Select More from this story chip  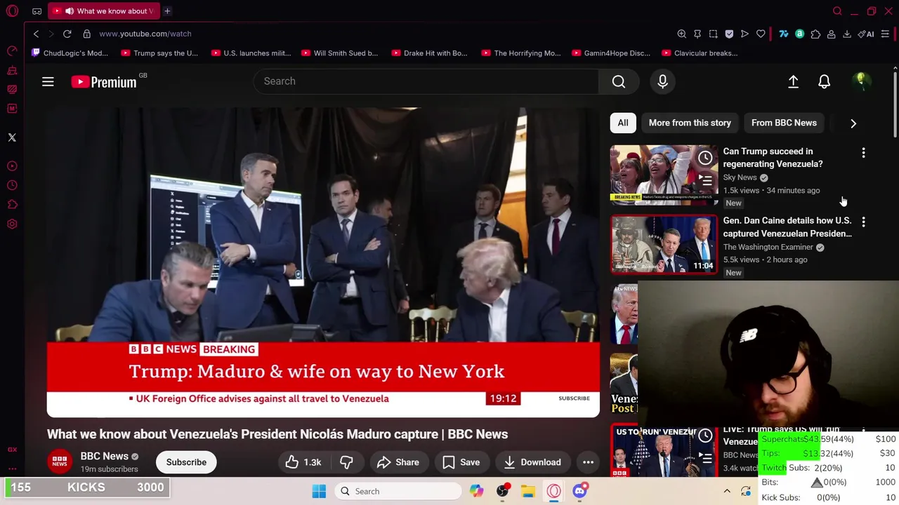(690, 123)
